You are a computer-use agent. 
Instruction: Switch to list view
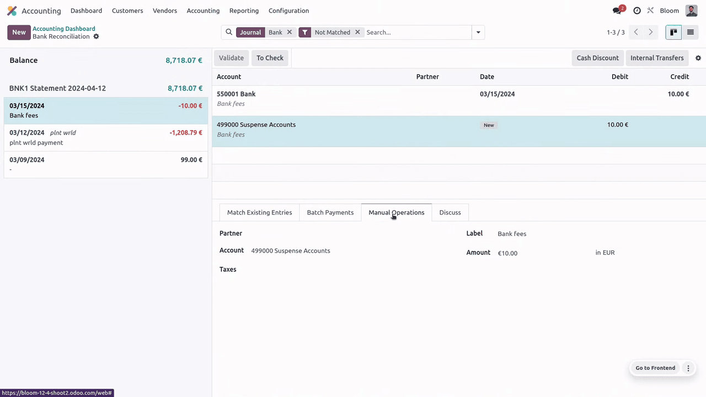[690, 32]
